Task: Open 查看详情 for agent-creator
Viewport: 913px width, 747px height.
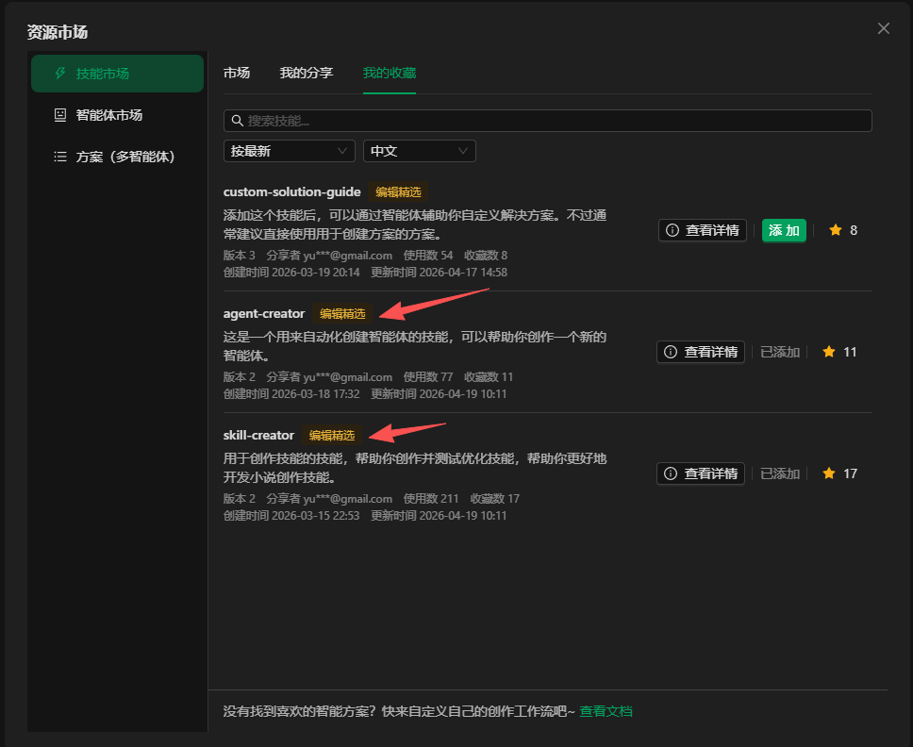Action: pos(701,352)
